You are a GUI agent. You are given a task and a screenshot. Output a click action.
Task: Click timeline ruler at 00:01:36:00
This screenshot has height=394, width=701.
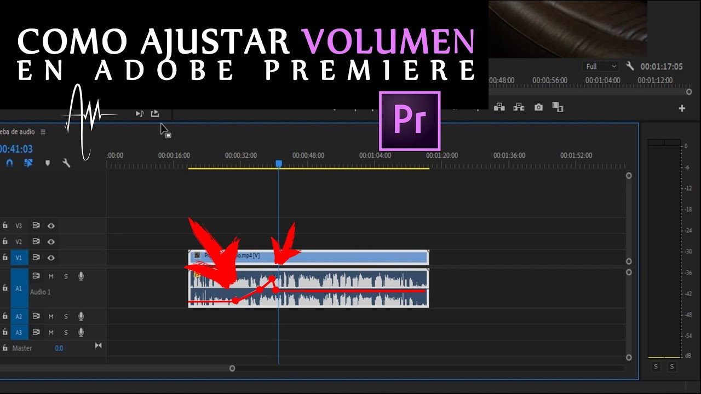click(509, 155)
